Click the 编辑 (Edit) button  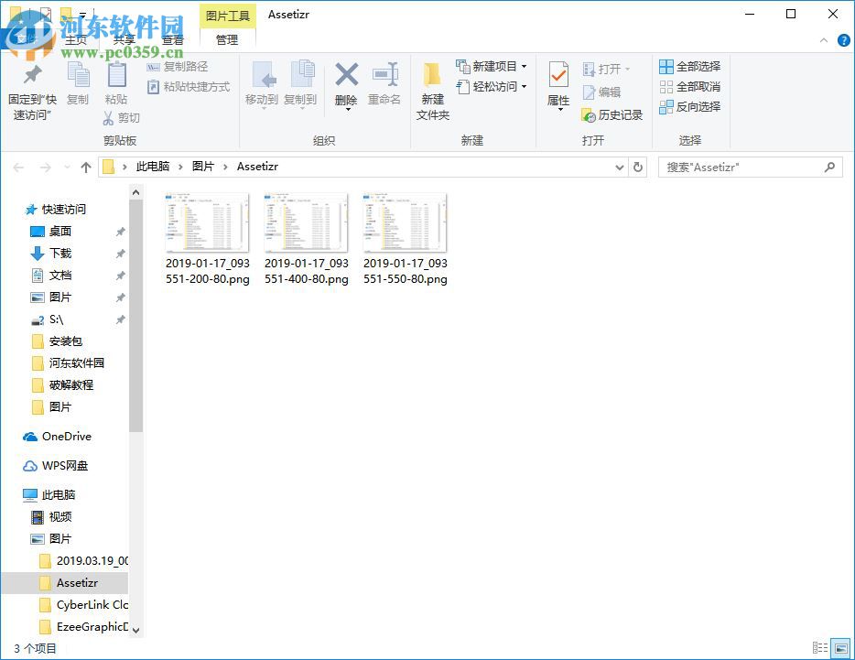click(604, 91)
